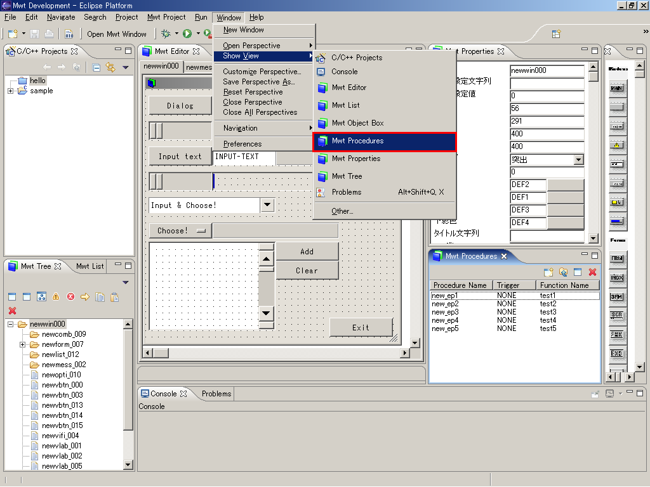Click the warning triangle icon in Mwt Tree toolbar
Image resolution: width=650 pixels, height=487 pixels.
[56, 297]
